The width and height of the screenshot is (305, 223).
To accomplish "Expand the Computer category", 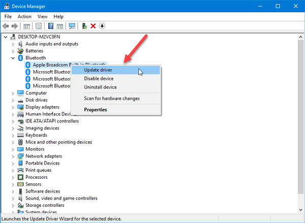I will (x=13, y=93).
